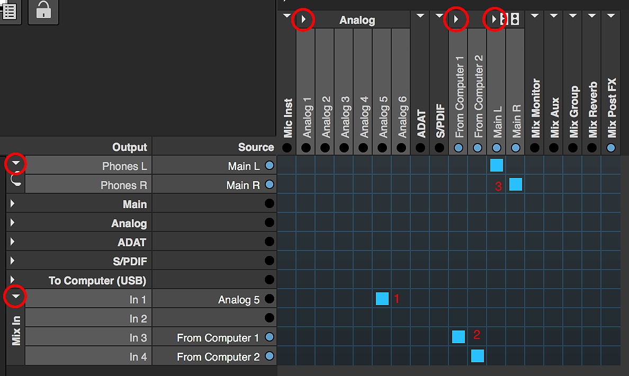Click the Source column heading
The width and height of the screenshot is (629, 376).
click(256, 147)
